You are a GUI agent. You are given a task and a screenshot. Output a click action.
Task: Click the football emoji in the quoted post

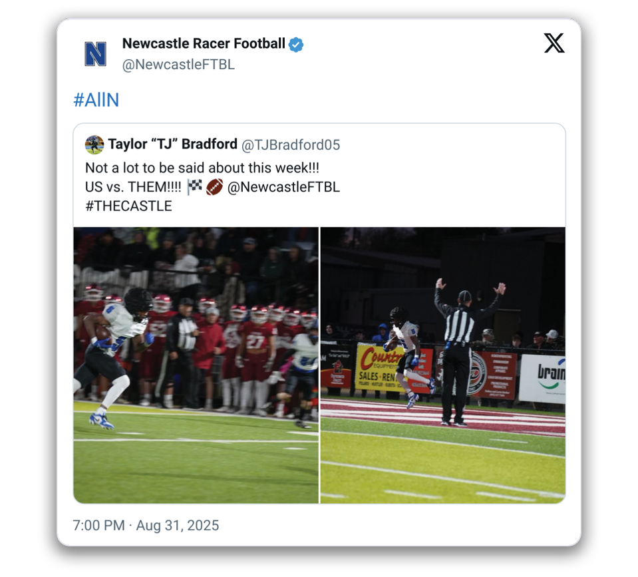coord(214,187)
